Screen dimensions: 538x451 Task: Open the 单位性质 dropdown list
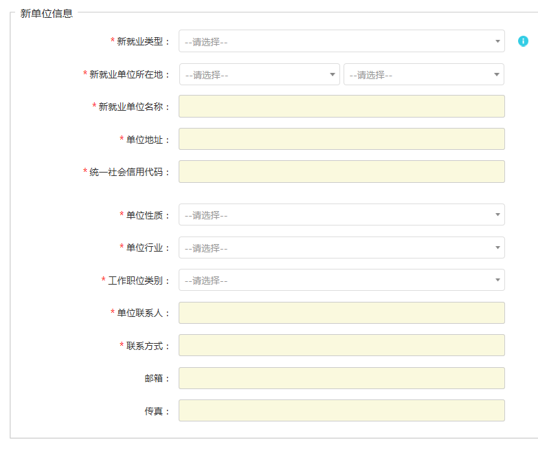click(x=341, y=214)
